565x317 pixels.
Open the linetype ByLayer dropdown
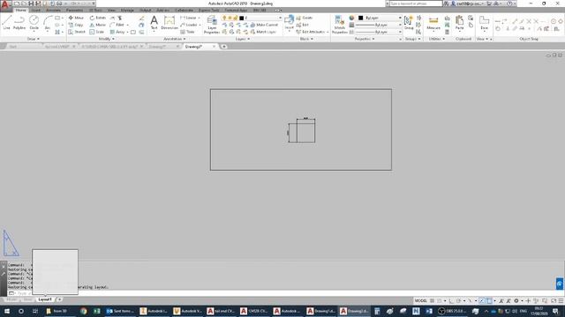(x=379, y=32)
